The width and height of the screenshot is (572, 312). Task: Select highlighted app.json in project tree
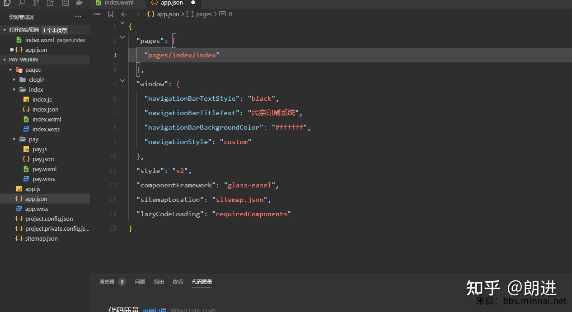pyautogui.click(x=45, y=199)
